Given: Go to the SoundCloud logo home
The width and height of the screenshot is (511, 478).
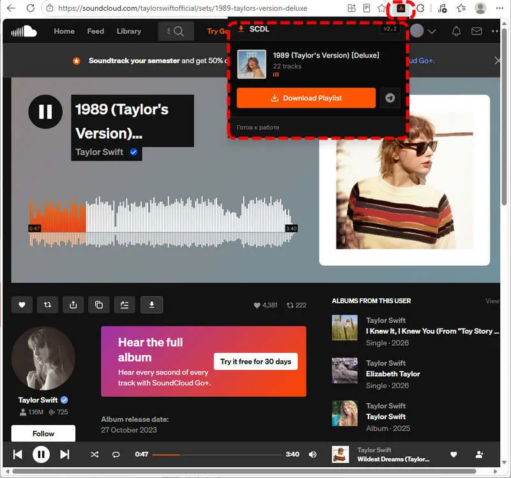Looking at the screenshot, I should [x=24, y=31].
